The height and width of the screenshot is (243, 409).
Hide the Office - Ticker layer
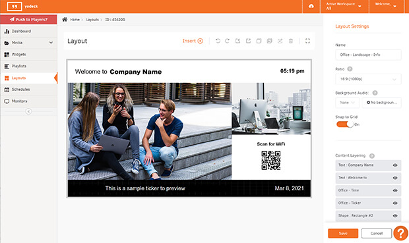pos(395,203)
